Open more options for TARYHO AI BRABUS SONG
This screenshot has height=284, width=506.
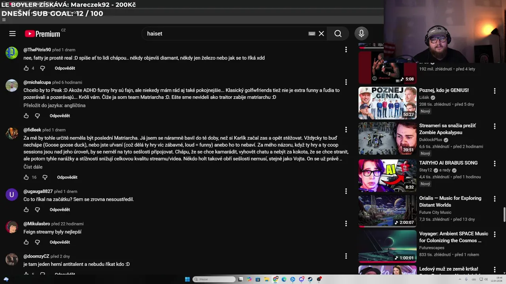pos(495,164)
